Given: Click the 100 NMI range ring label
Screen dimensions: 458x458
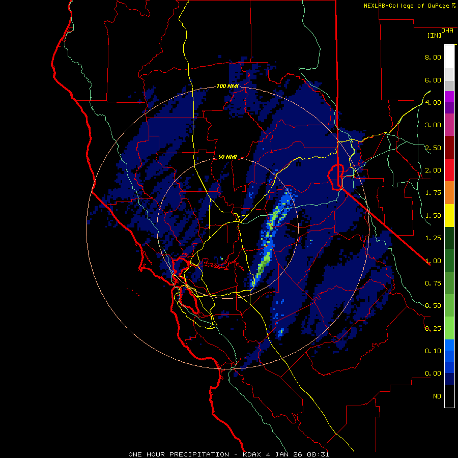Looking at the screenshot, I should coord(227,86).
